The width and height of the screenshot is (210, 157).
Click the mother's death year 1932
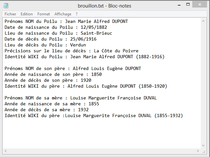(x=83, y=110)
